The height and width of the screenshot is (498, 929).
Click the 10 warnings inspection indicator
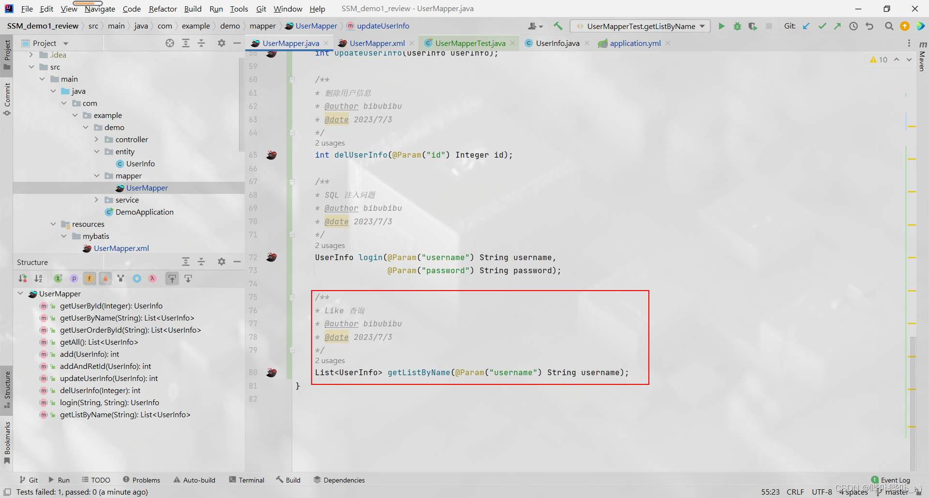pos(879,59)
